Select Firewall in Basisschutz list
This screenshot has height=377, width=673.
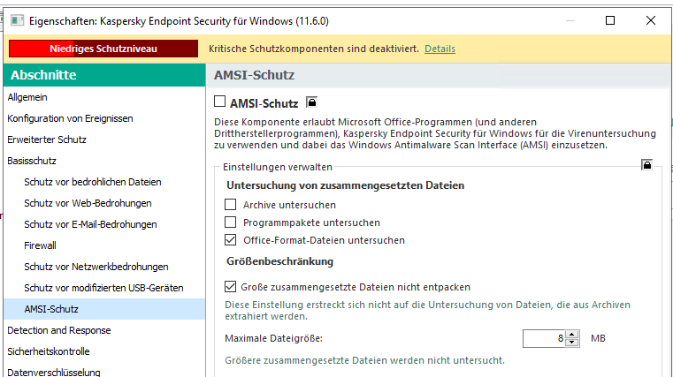[x=40, y=245]
